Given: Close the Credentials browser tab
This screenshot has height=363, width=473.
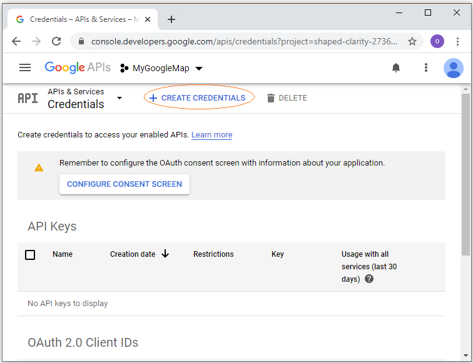Looking at the screenshot, I should pyautogui.click(x=148, y=19).
